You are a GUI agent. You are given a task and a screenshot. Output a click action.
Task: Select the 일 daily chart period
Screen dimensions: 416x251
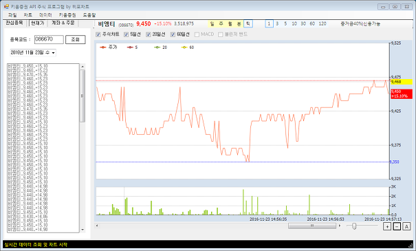pos(212,24)
